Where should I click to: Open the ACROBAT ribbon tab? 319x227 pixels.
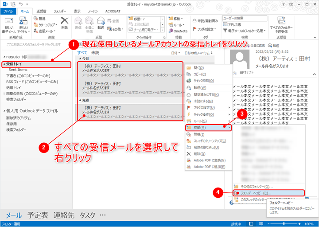(x=113, y=11)
